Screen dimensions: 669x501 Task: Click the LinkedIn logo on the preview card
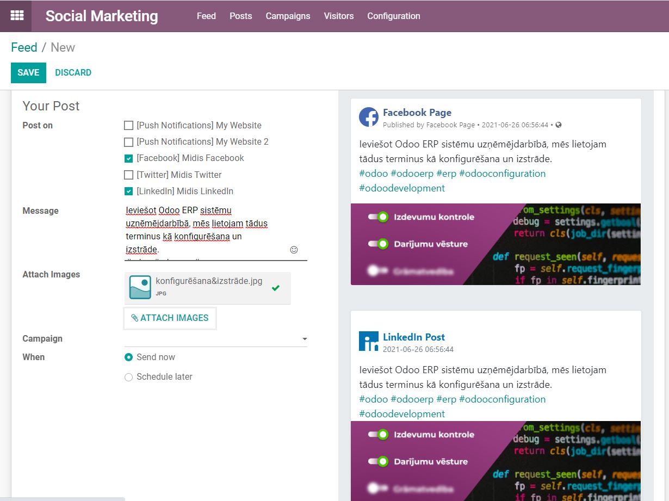[x=369, y=341]
